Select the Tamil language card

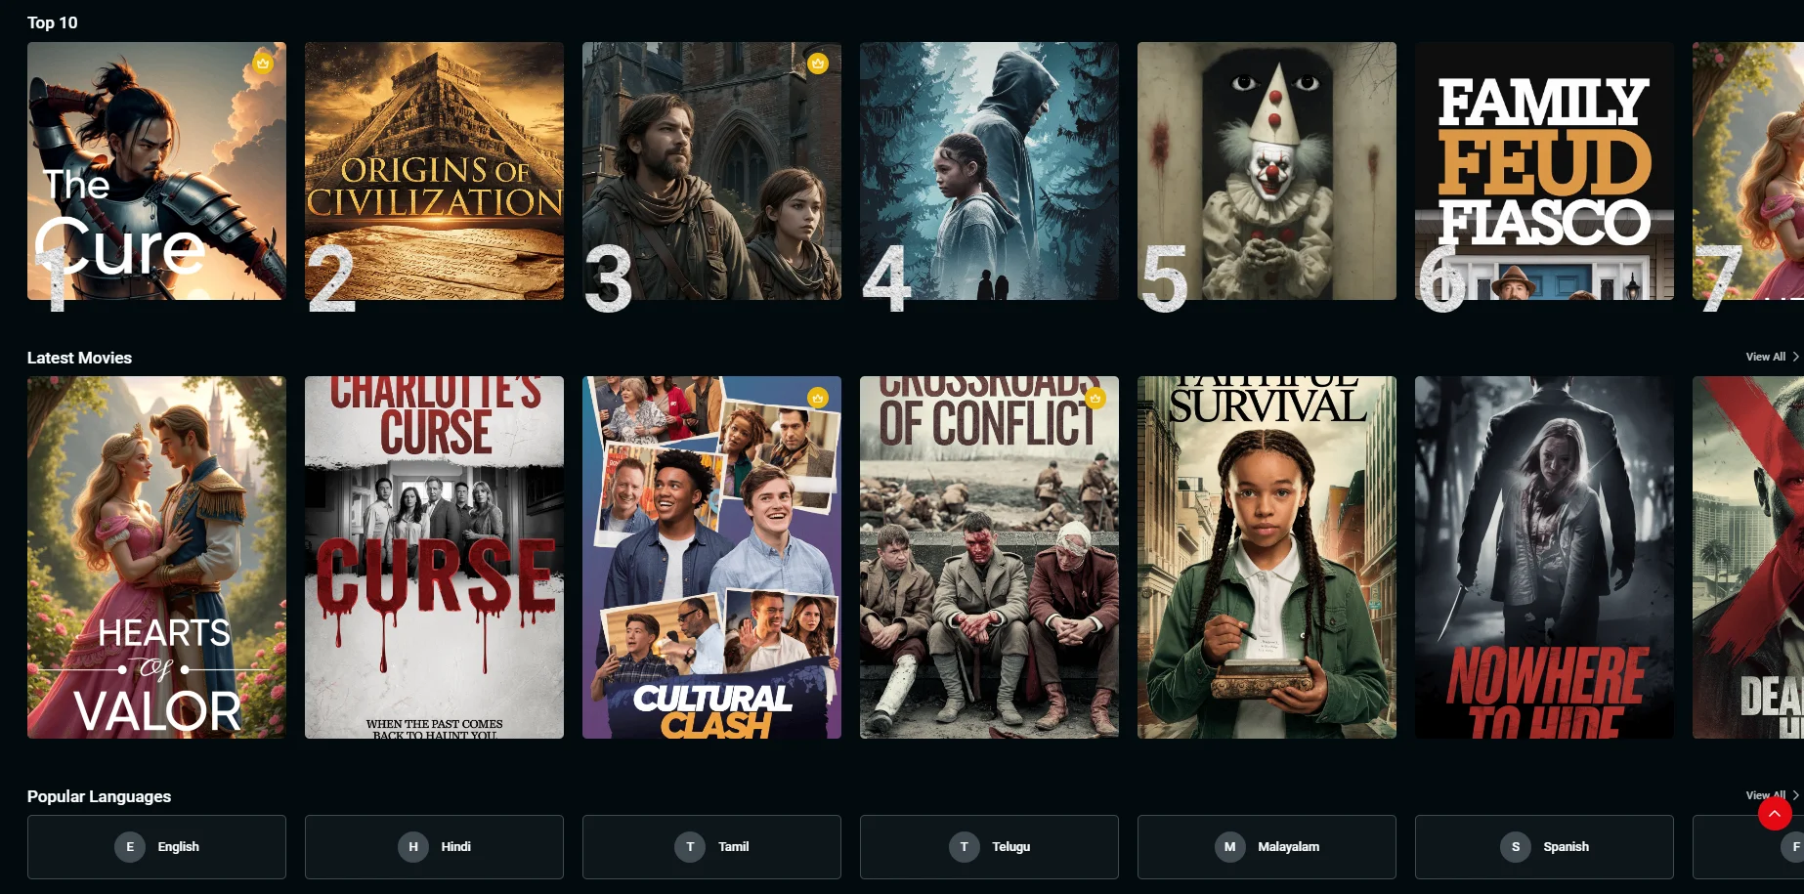711,847
